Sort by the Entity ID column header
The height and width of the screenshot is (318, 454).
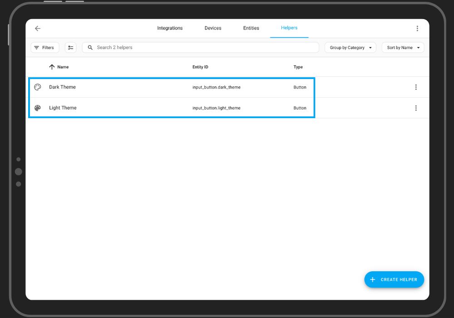pos(200,67)
